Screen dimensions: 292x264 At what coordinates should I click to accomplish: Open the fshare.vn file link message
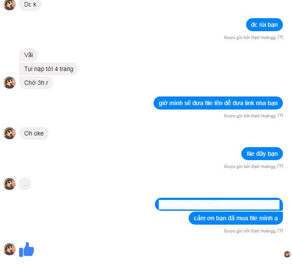[219, 204]
